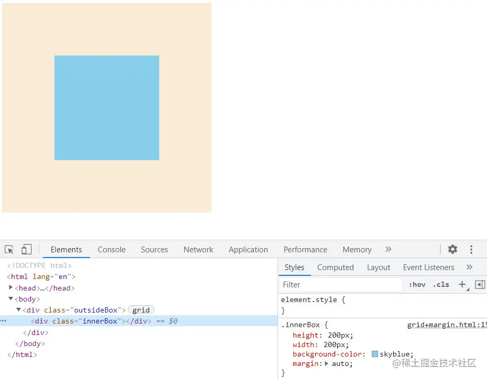Click the skyblue color value text

pyautogui.click(x=394, y=354)
